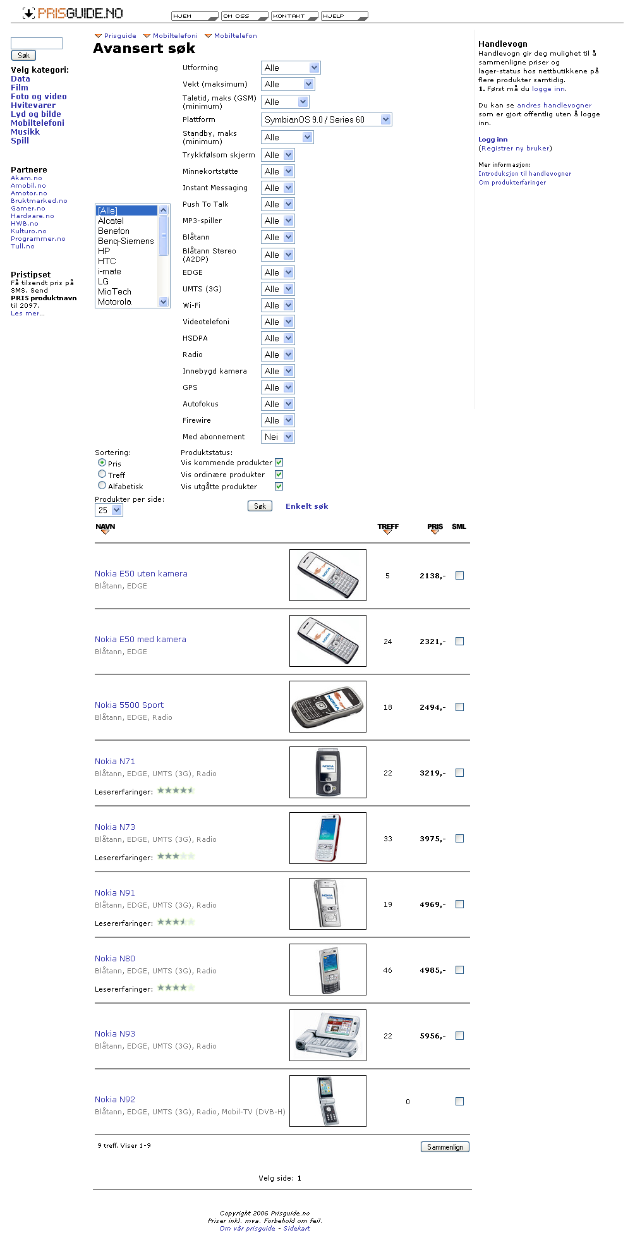Screen dimensions: 635x1235
Task: Sort results by NAVN column arrow
Action: coord(105,532)
